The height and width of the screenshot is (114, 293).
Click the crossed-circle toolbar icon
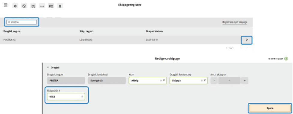(x=24, y=6)
